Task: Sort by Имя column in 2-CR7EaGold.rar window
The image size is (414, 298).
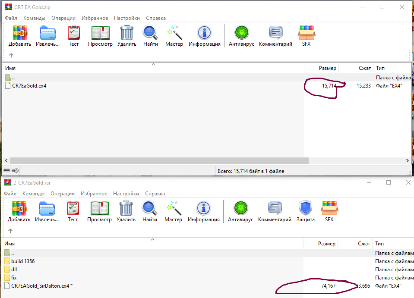Action: coord(152,244)
